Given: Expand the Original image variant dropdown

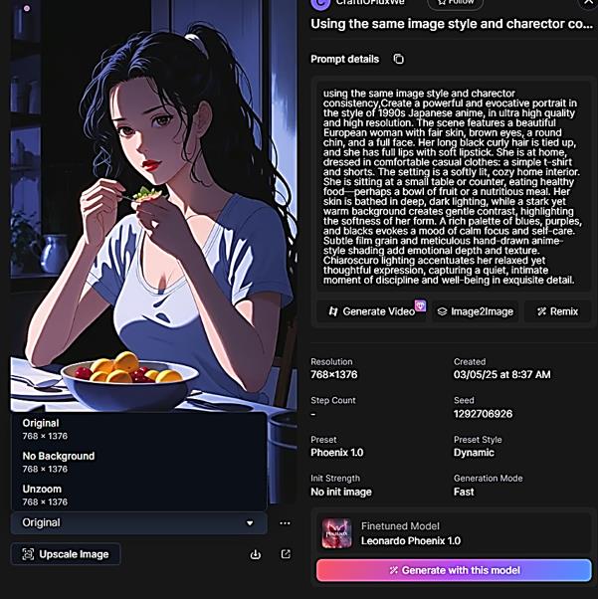Looking at the screenshot, I should [x=138, y=522].
